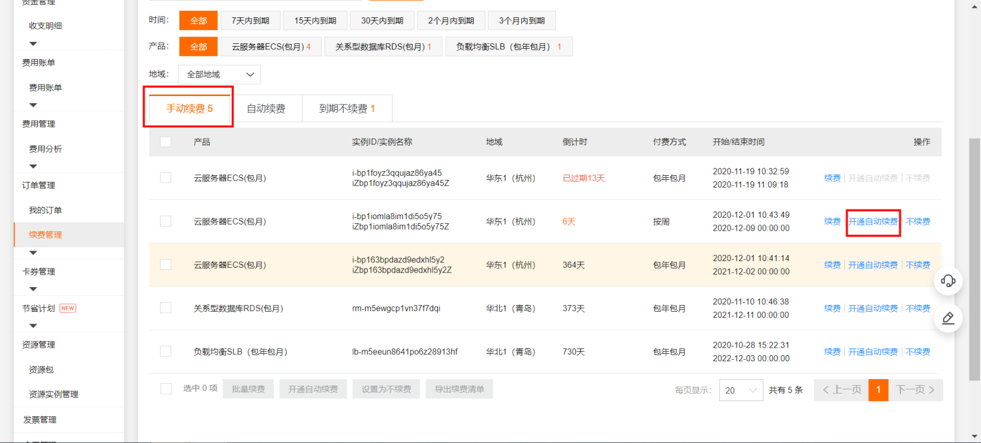This screenshot has width=981, height=443.
Task: Filter by 30天内到期
Action: [x=382, y=21]
